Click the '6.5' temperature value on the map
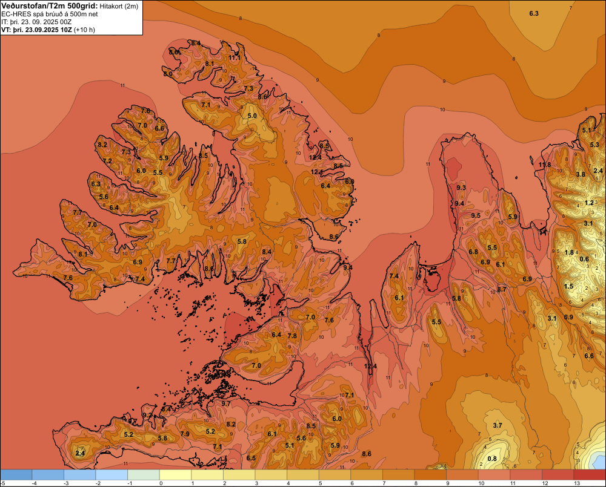606x487 pixels. tap(251, 458)
